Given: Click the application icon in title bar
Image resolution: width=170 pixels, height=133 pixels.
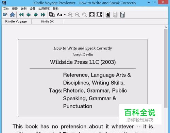Looking at the screenshot, I should point(4,3).
